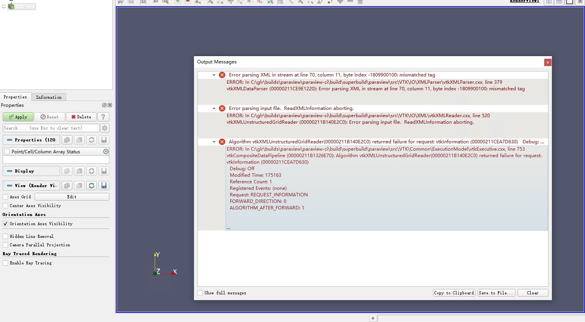Viewport: 585px width, 322px height.
Task: Copy the View section settings
Action: 67,186
